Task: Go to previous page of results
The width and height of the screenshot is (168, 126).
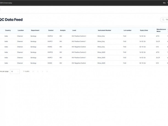Action: (38, 71)
